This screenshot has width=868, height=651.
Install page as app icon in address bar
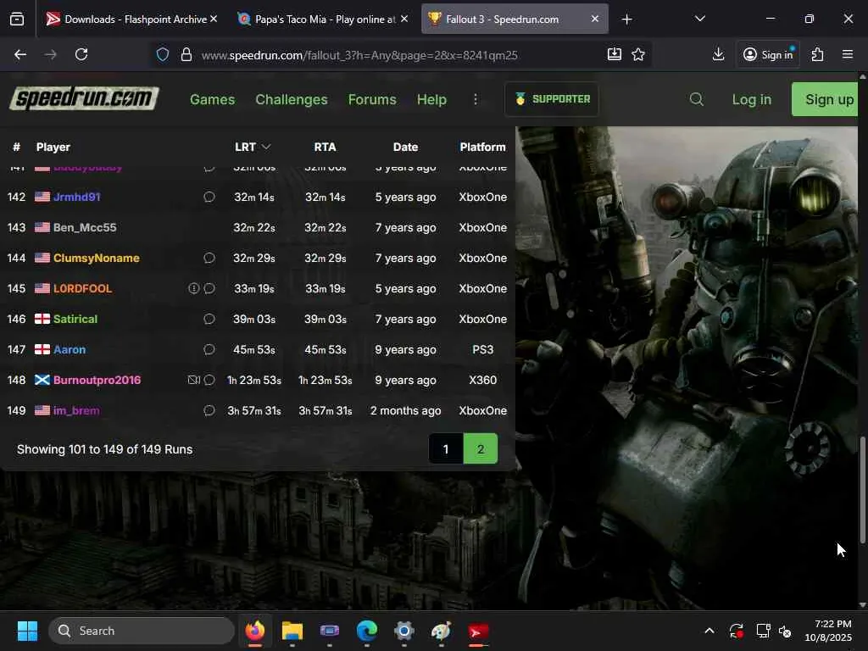tap(614, 54)
